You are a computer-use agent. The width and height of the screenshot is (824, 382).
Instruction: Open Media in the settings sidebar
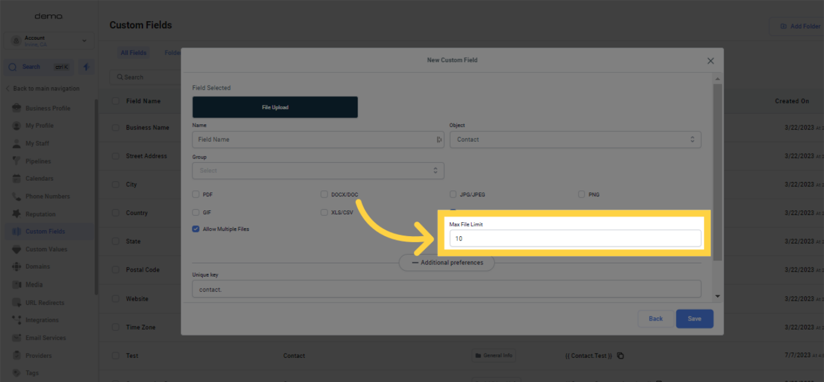coord(34,284)
